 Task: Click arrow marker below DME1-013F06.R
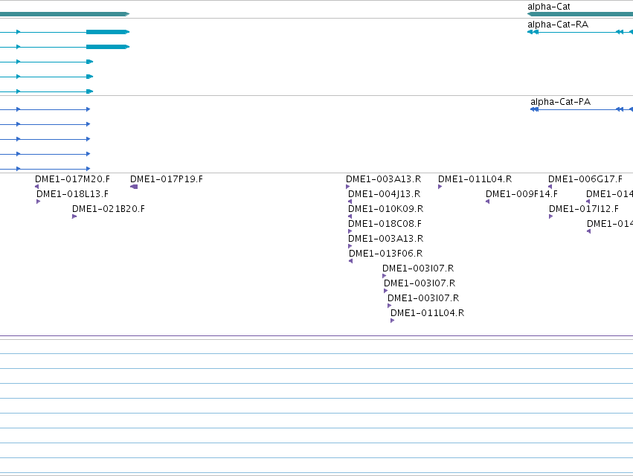(x=351, y=261)
